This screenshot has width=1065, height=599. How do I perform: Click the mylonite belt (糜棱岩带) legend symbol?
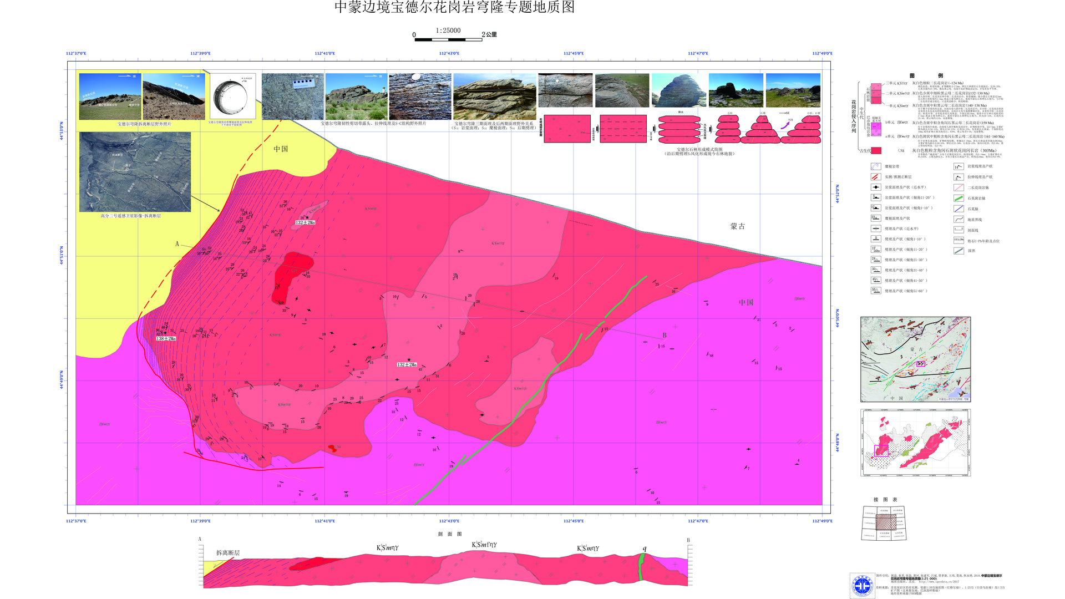click(876, 166)
